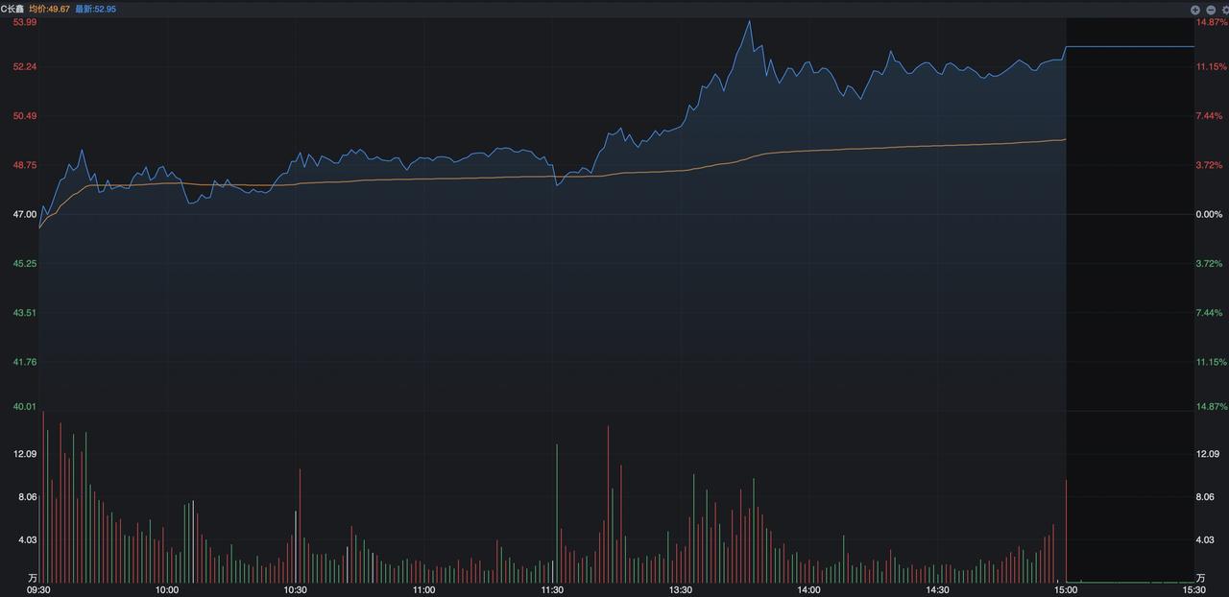Click the 0.00% percentage axis label
The width and height of the screenshot is (1229, 597).
tap(1210, 214)
